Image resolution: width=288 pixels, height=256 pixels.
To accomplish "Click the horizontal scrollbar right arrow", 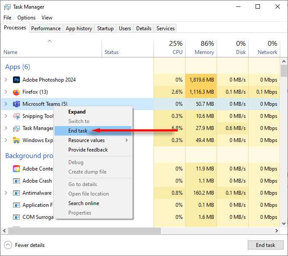I will pyautogui.click(x=277, y=231).
